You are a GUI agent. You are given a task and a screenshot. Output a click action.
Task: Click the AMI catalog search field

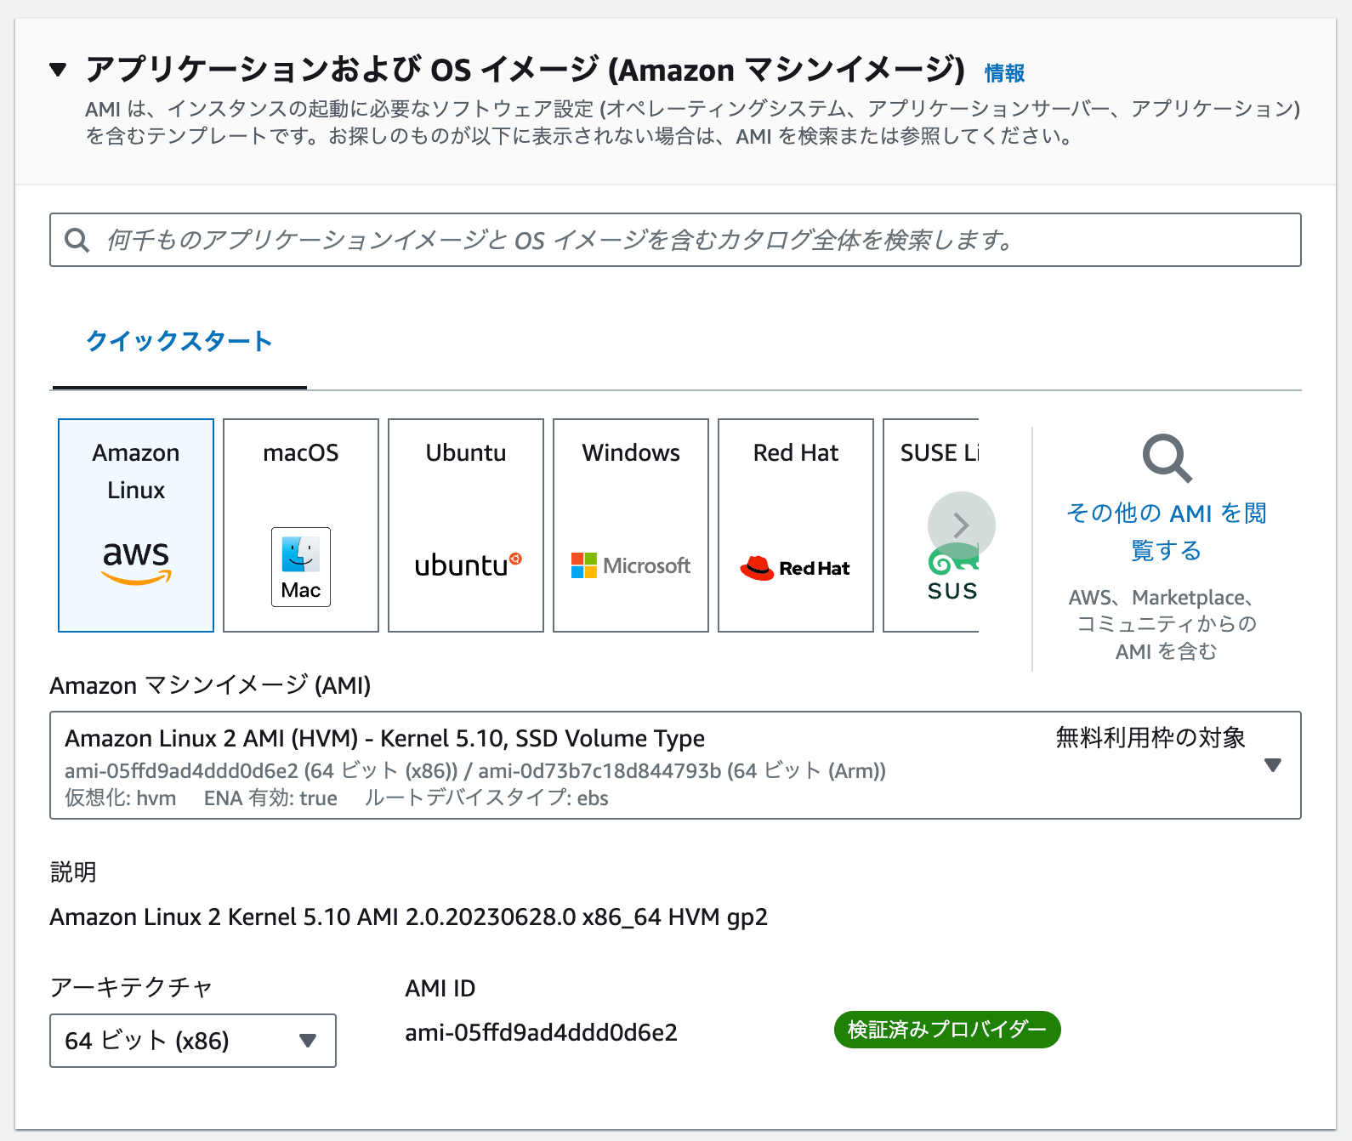pyautogui.click(x=675, y=240)
